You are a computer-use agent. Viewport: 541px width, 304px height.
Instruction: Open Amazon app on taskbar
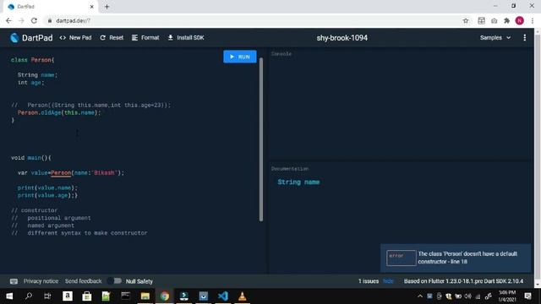point(68,296)
